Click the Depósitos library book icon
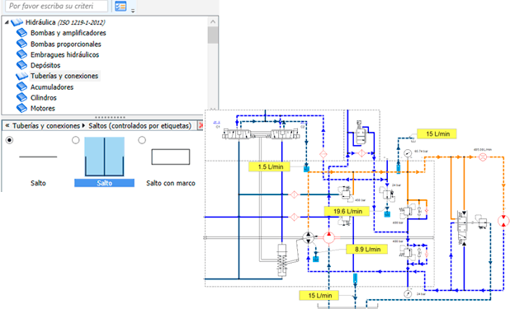The image size is (510, 309). click(21, 65)
